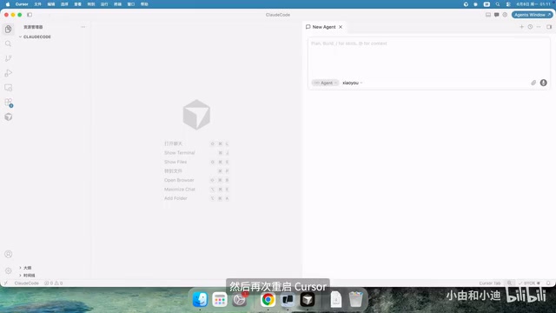This screenshot has height=313, width=556.
Task: Click Spotlight search in macOS menu bar
Action: point(498,4)
